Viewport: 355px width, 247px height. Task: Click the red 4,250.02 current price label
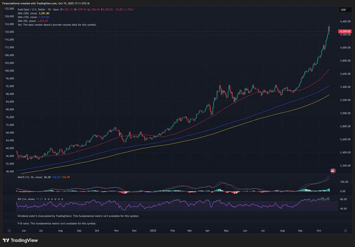[x=344, y=31]
